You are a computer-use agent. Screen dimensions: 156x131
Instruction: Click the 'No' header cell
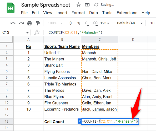28,46
